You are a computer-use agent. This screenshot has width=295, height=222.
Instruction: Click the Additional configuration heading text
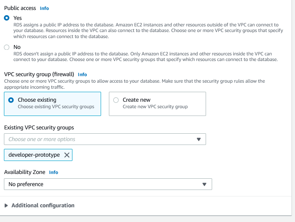[43, 205]
